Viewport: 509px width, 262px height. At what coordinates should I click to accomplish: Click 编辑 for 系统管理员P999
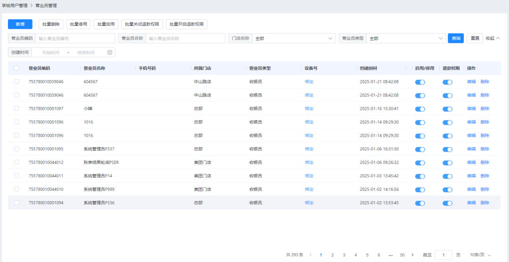(x=471, y=189)
